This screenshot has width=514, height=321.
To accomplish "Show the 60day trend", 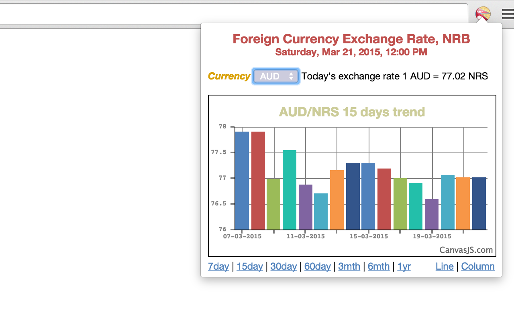I will (x=318, y=266).
